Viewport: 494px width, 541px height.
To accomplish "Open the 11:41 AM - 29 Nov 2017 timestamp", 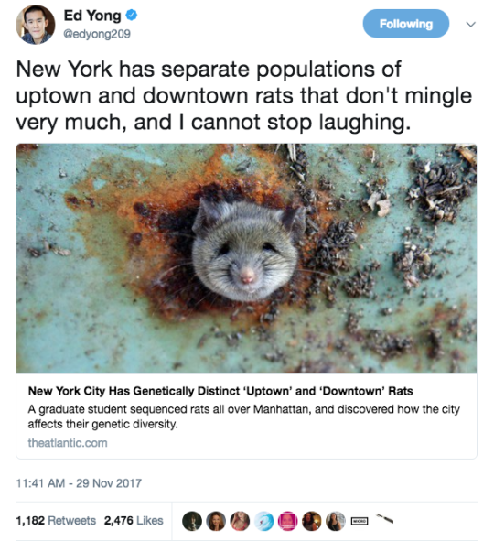I will (x=79, y=483).
